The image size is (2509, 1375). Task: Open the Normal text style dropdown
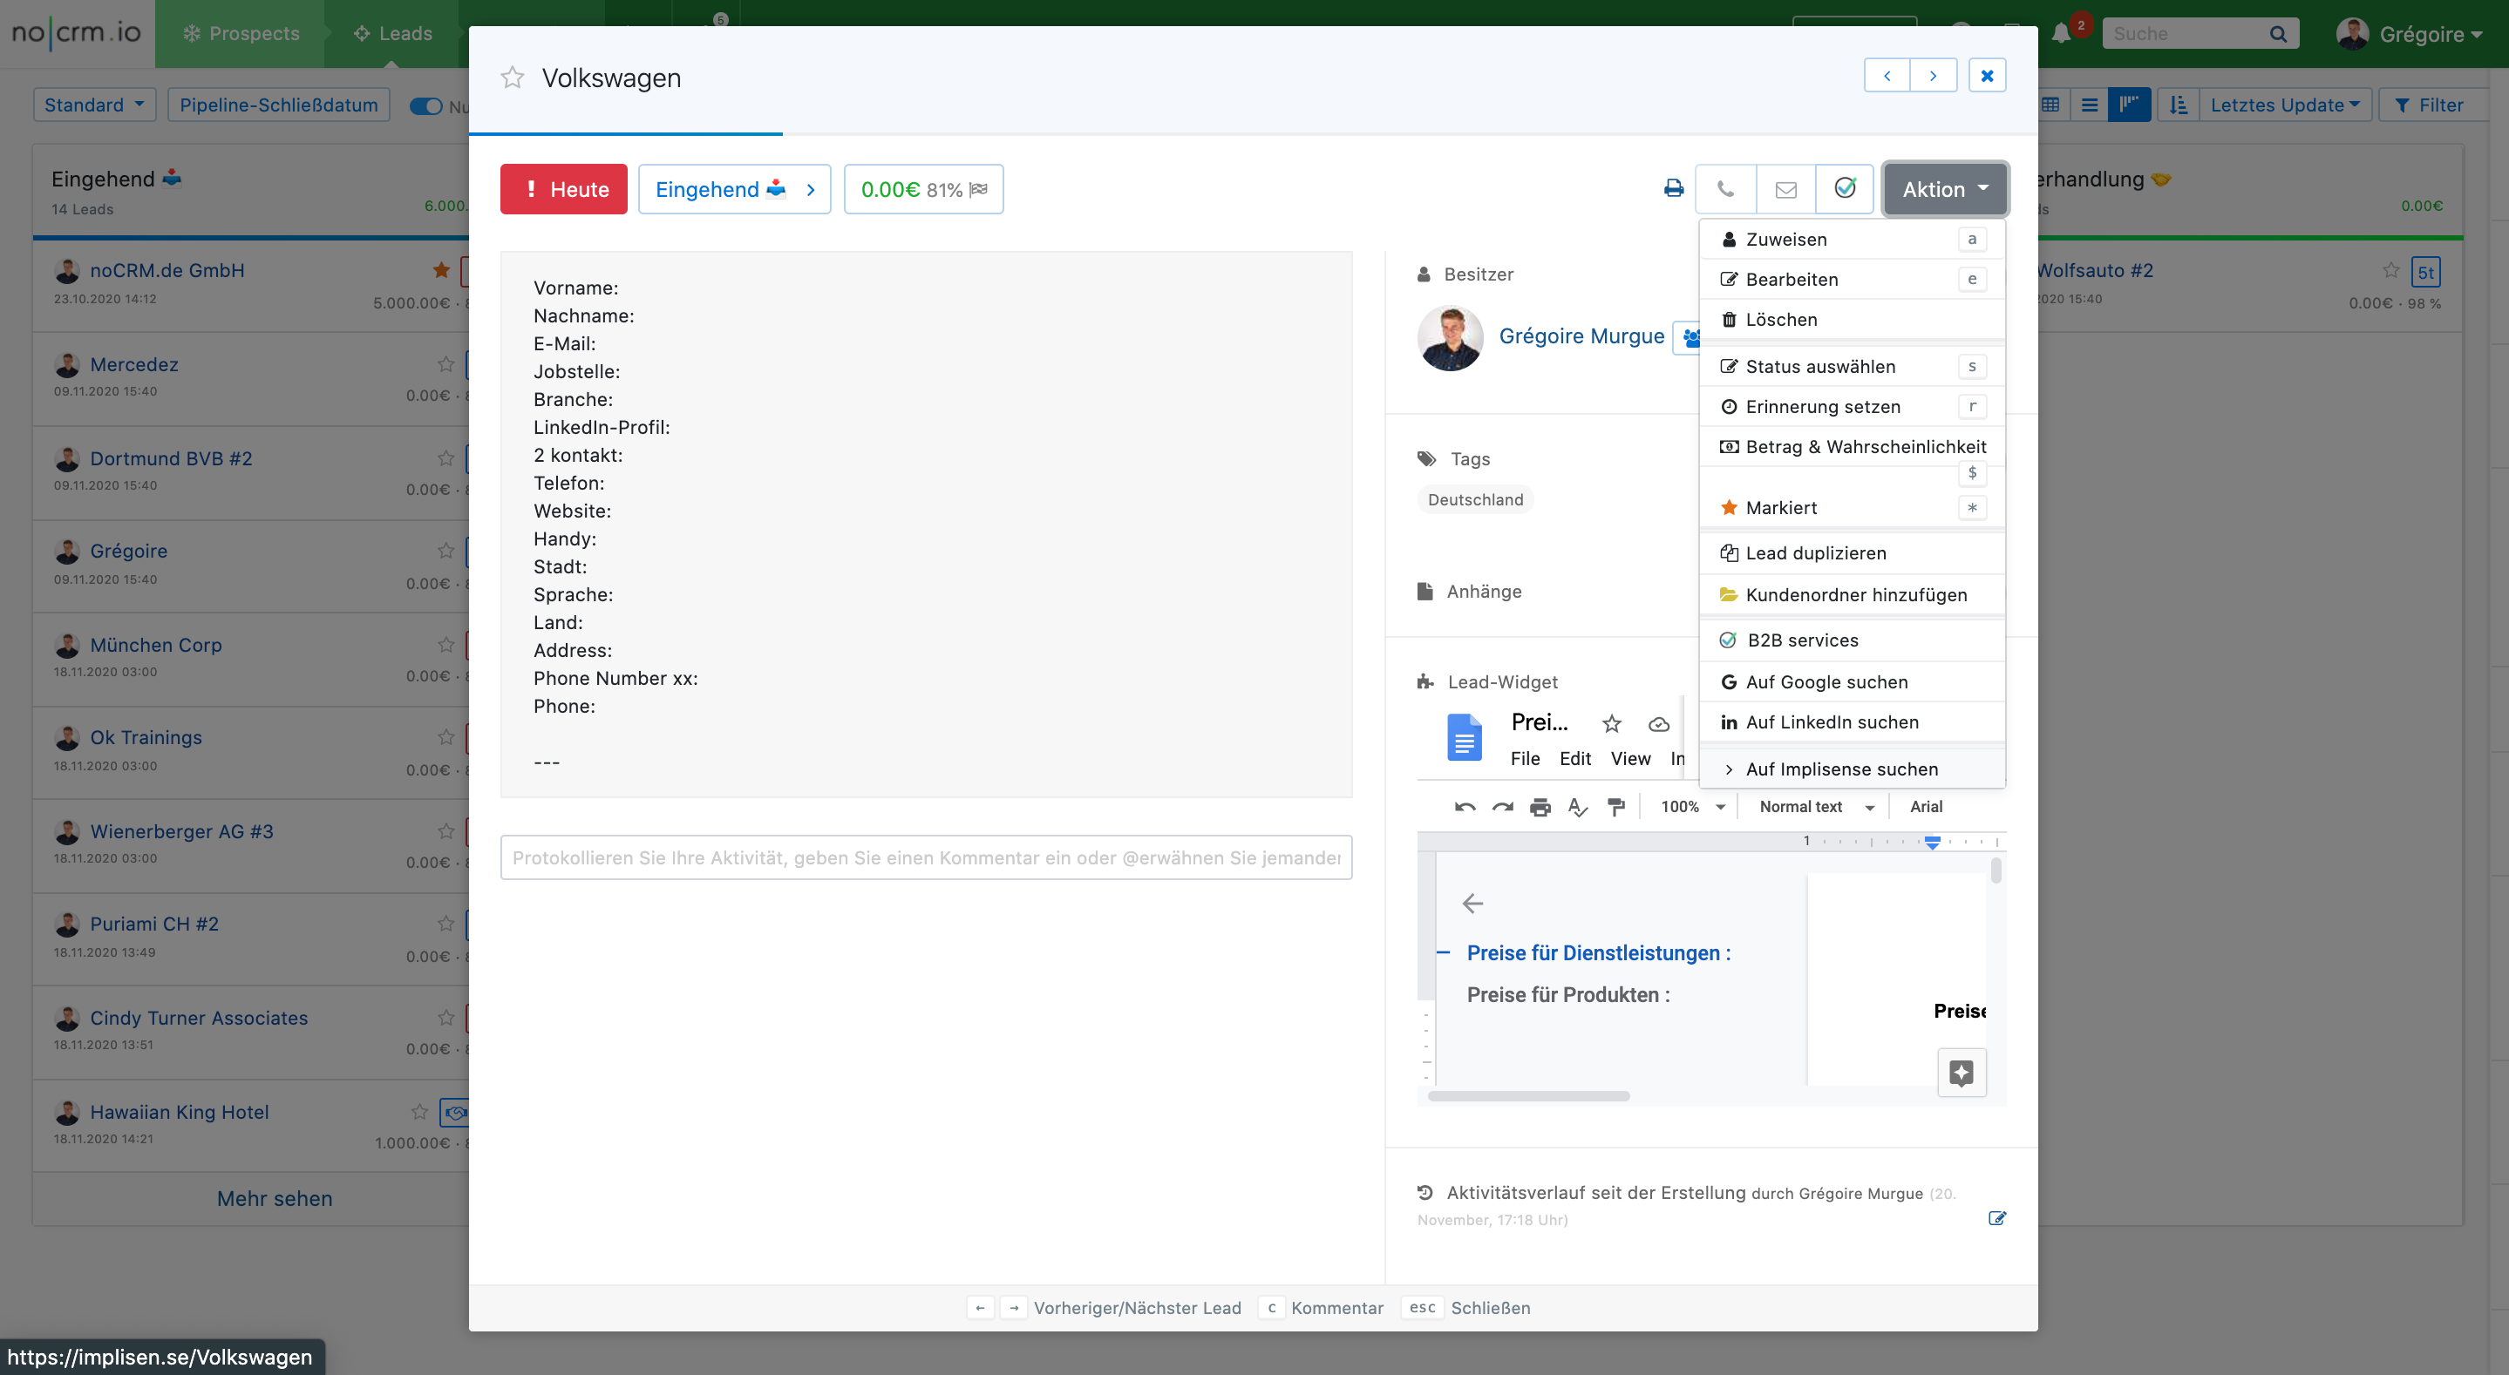1817,806
